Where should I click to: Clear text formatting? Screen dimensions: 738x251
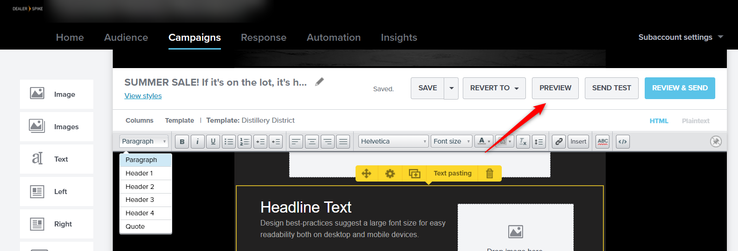coord(523,142)
